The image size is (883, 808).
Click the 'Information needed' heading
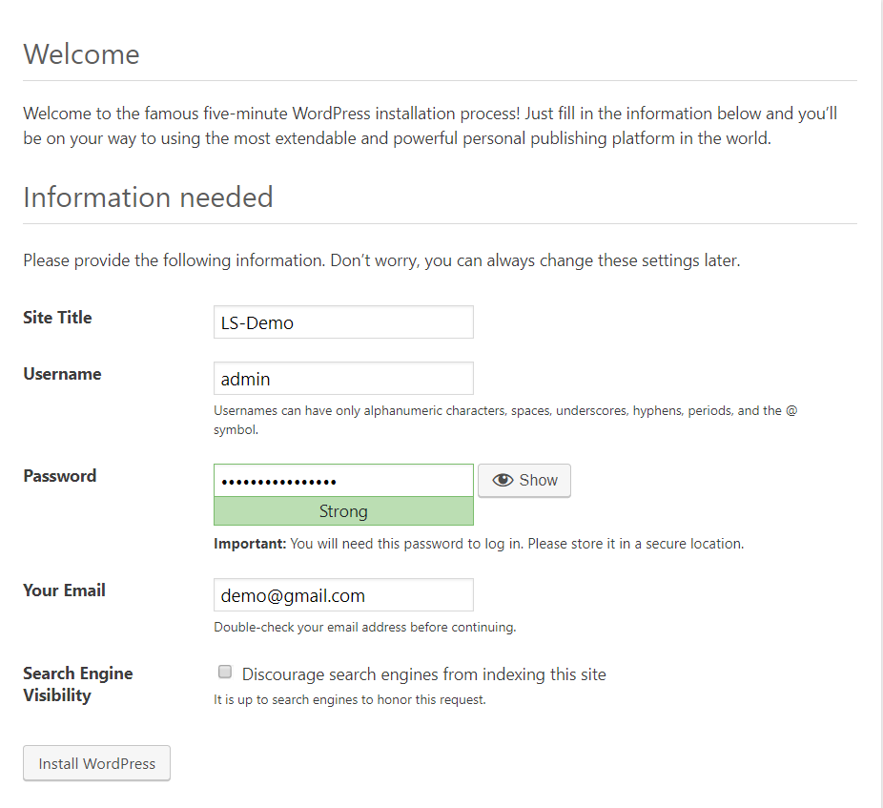[x=148, y=197]
